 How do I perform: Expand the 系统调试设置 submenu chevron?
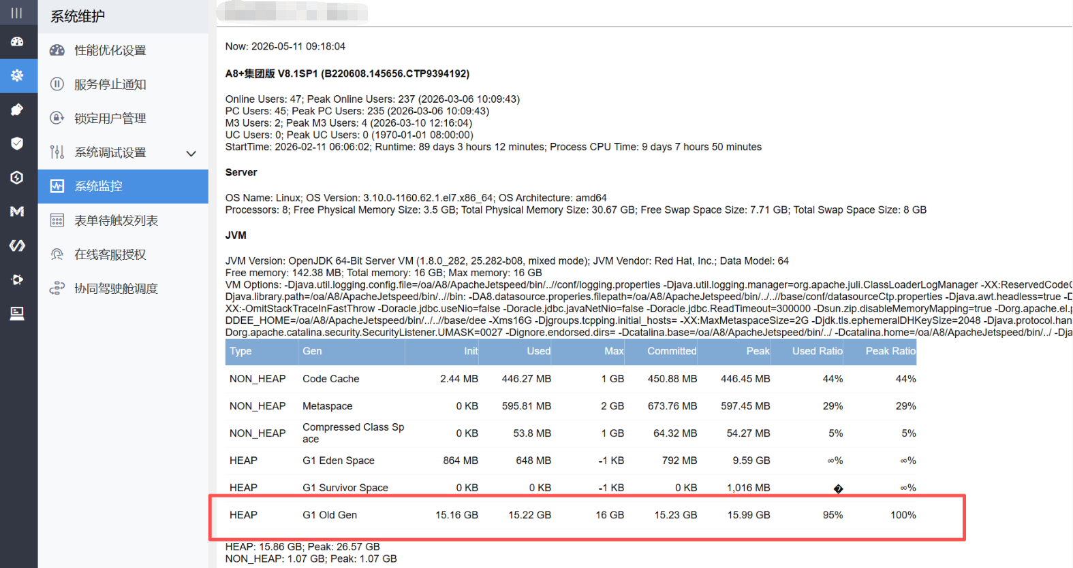coord(191,153)
